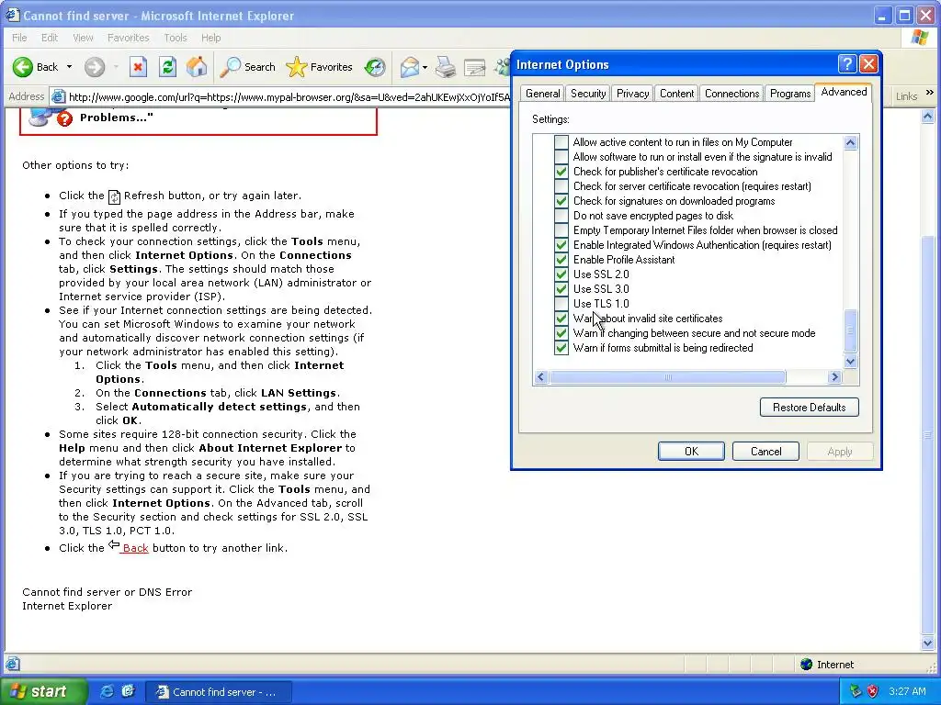This screenshot has height=705, width=941.
Task: Click the Internet Explorer quick launch icon
Action: (x=107, y=691)
